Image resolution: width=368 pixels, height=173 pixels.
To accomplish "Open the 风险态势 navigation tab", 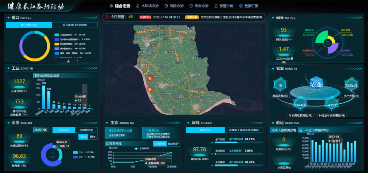I will [x=174, y=6].
